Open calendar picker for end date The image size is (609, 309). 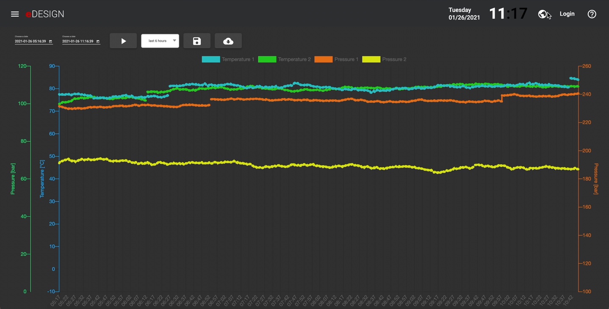point(98,41)
